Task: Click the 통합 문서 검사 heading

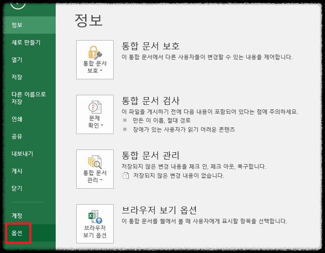Action: pyautogui.click(x=151, y=101)
